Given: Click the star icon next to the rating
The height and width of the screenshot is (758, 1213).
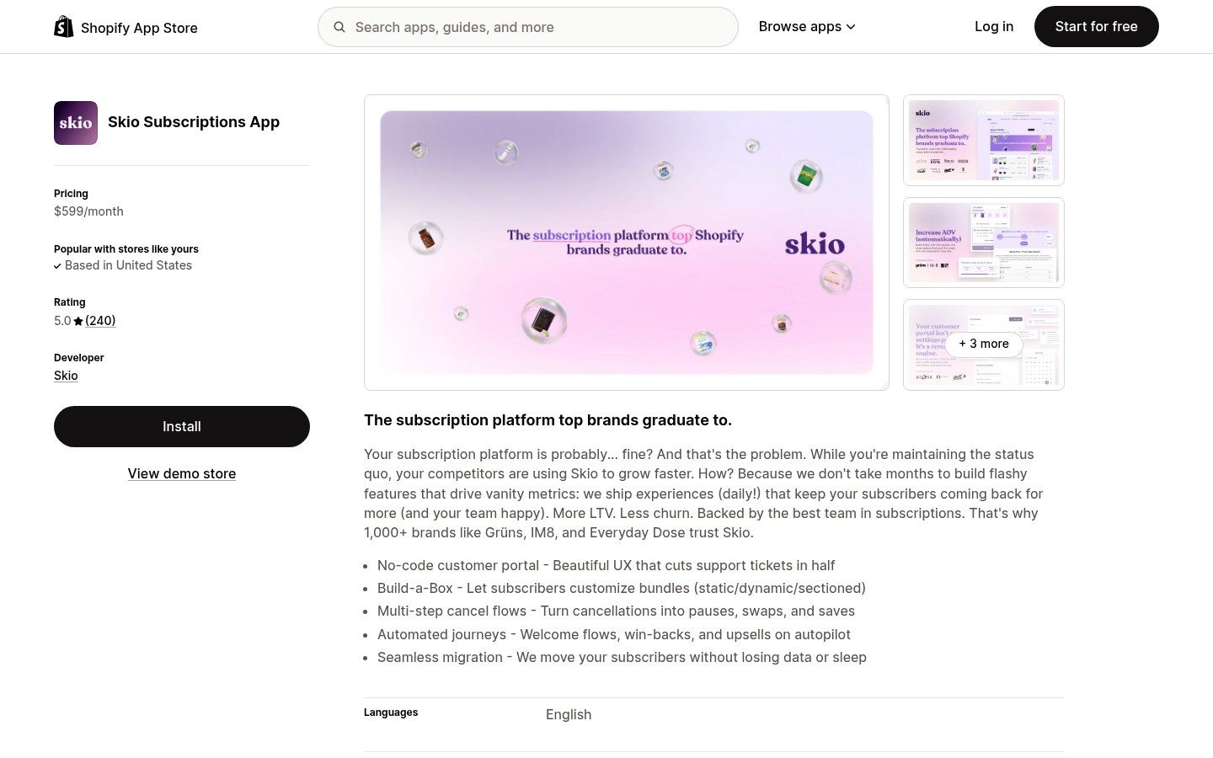Looking at the screenshot, I should click(x=78, y=320).
